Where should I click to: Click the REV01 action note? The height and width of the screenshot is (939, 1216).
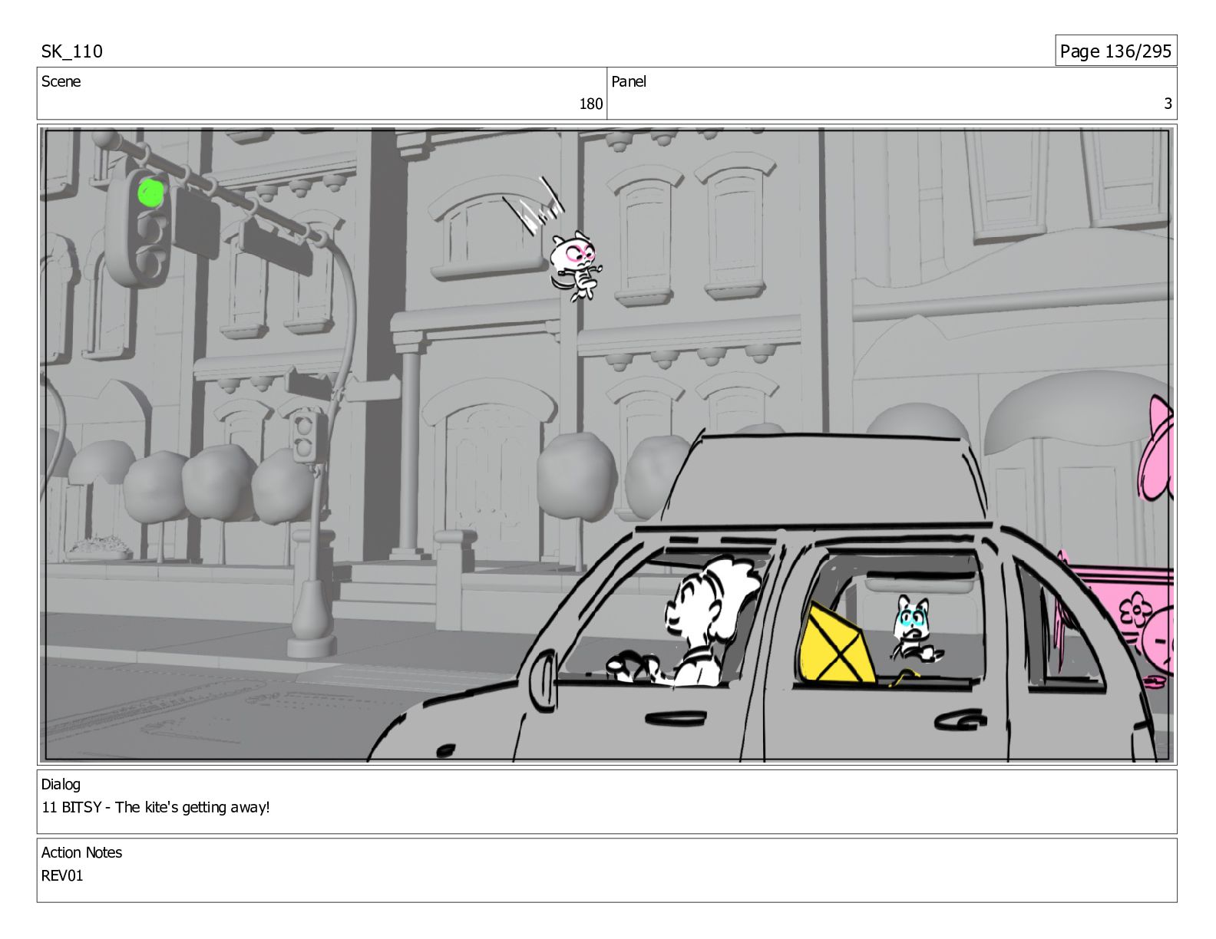(62, 875)
